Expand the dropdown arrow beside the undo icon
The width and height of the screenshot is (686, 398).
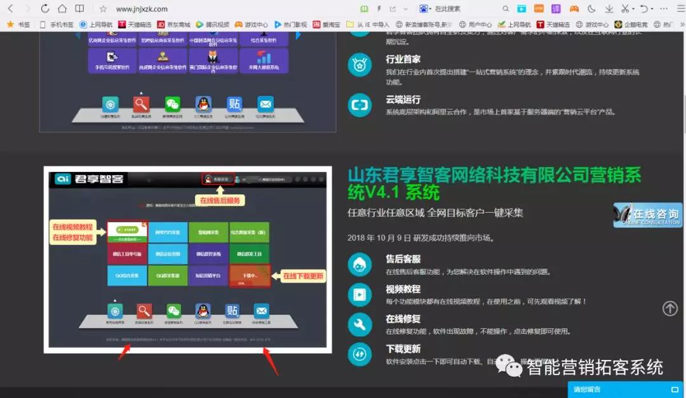click(652, 9)
